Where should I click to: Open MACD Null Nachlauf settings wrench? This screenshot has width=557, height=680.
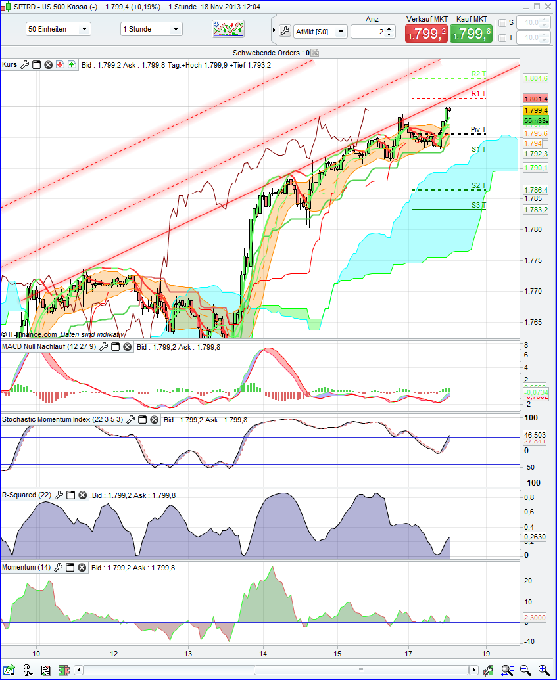[x=103, y=346]
